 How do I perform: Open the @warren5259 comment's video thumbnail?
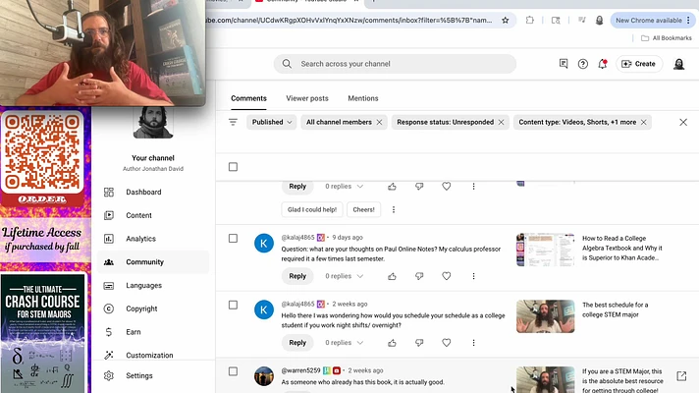[x=545, y=379]
